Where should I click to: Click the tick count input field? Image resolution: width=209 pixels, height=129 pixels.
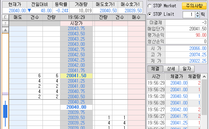click(189, 14)
